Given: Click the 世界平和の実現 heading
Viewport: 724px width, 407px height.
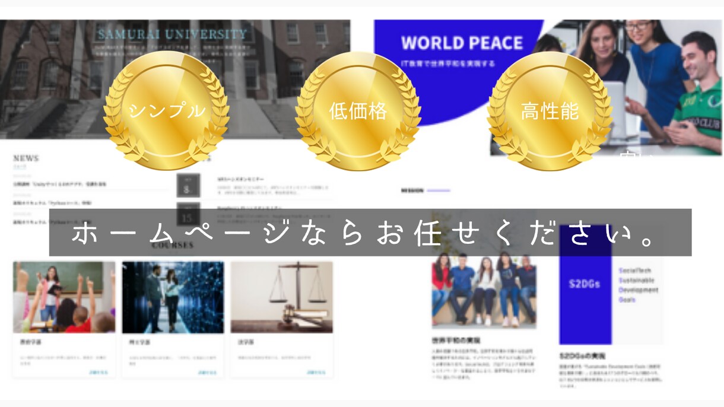Looking at the screenshot, I should click(x=456, y=341).
